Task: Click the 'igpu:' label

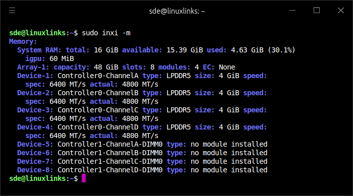Action: (35, 59)
